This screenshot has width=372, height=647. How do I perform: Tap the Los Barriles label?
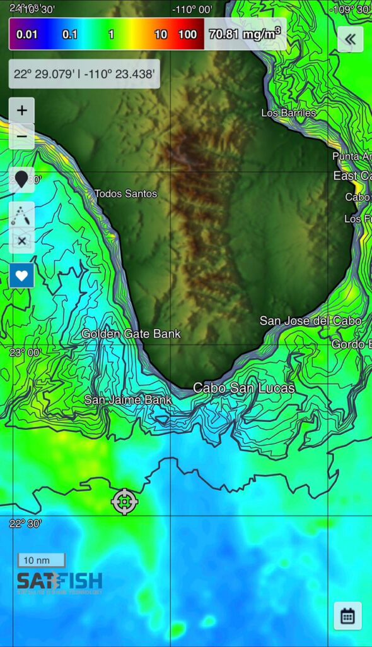point(289,112)
